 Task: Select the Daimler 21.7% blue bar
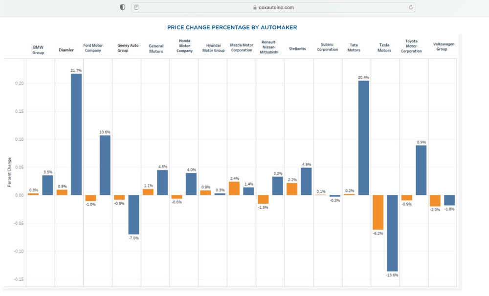pos(76,134)
